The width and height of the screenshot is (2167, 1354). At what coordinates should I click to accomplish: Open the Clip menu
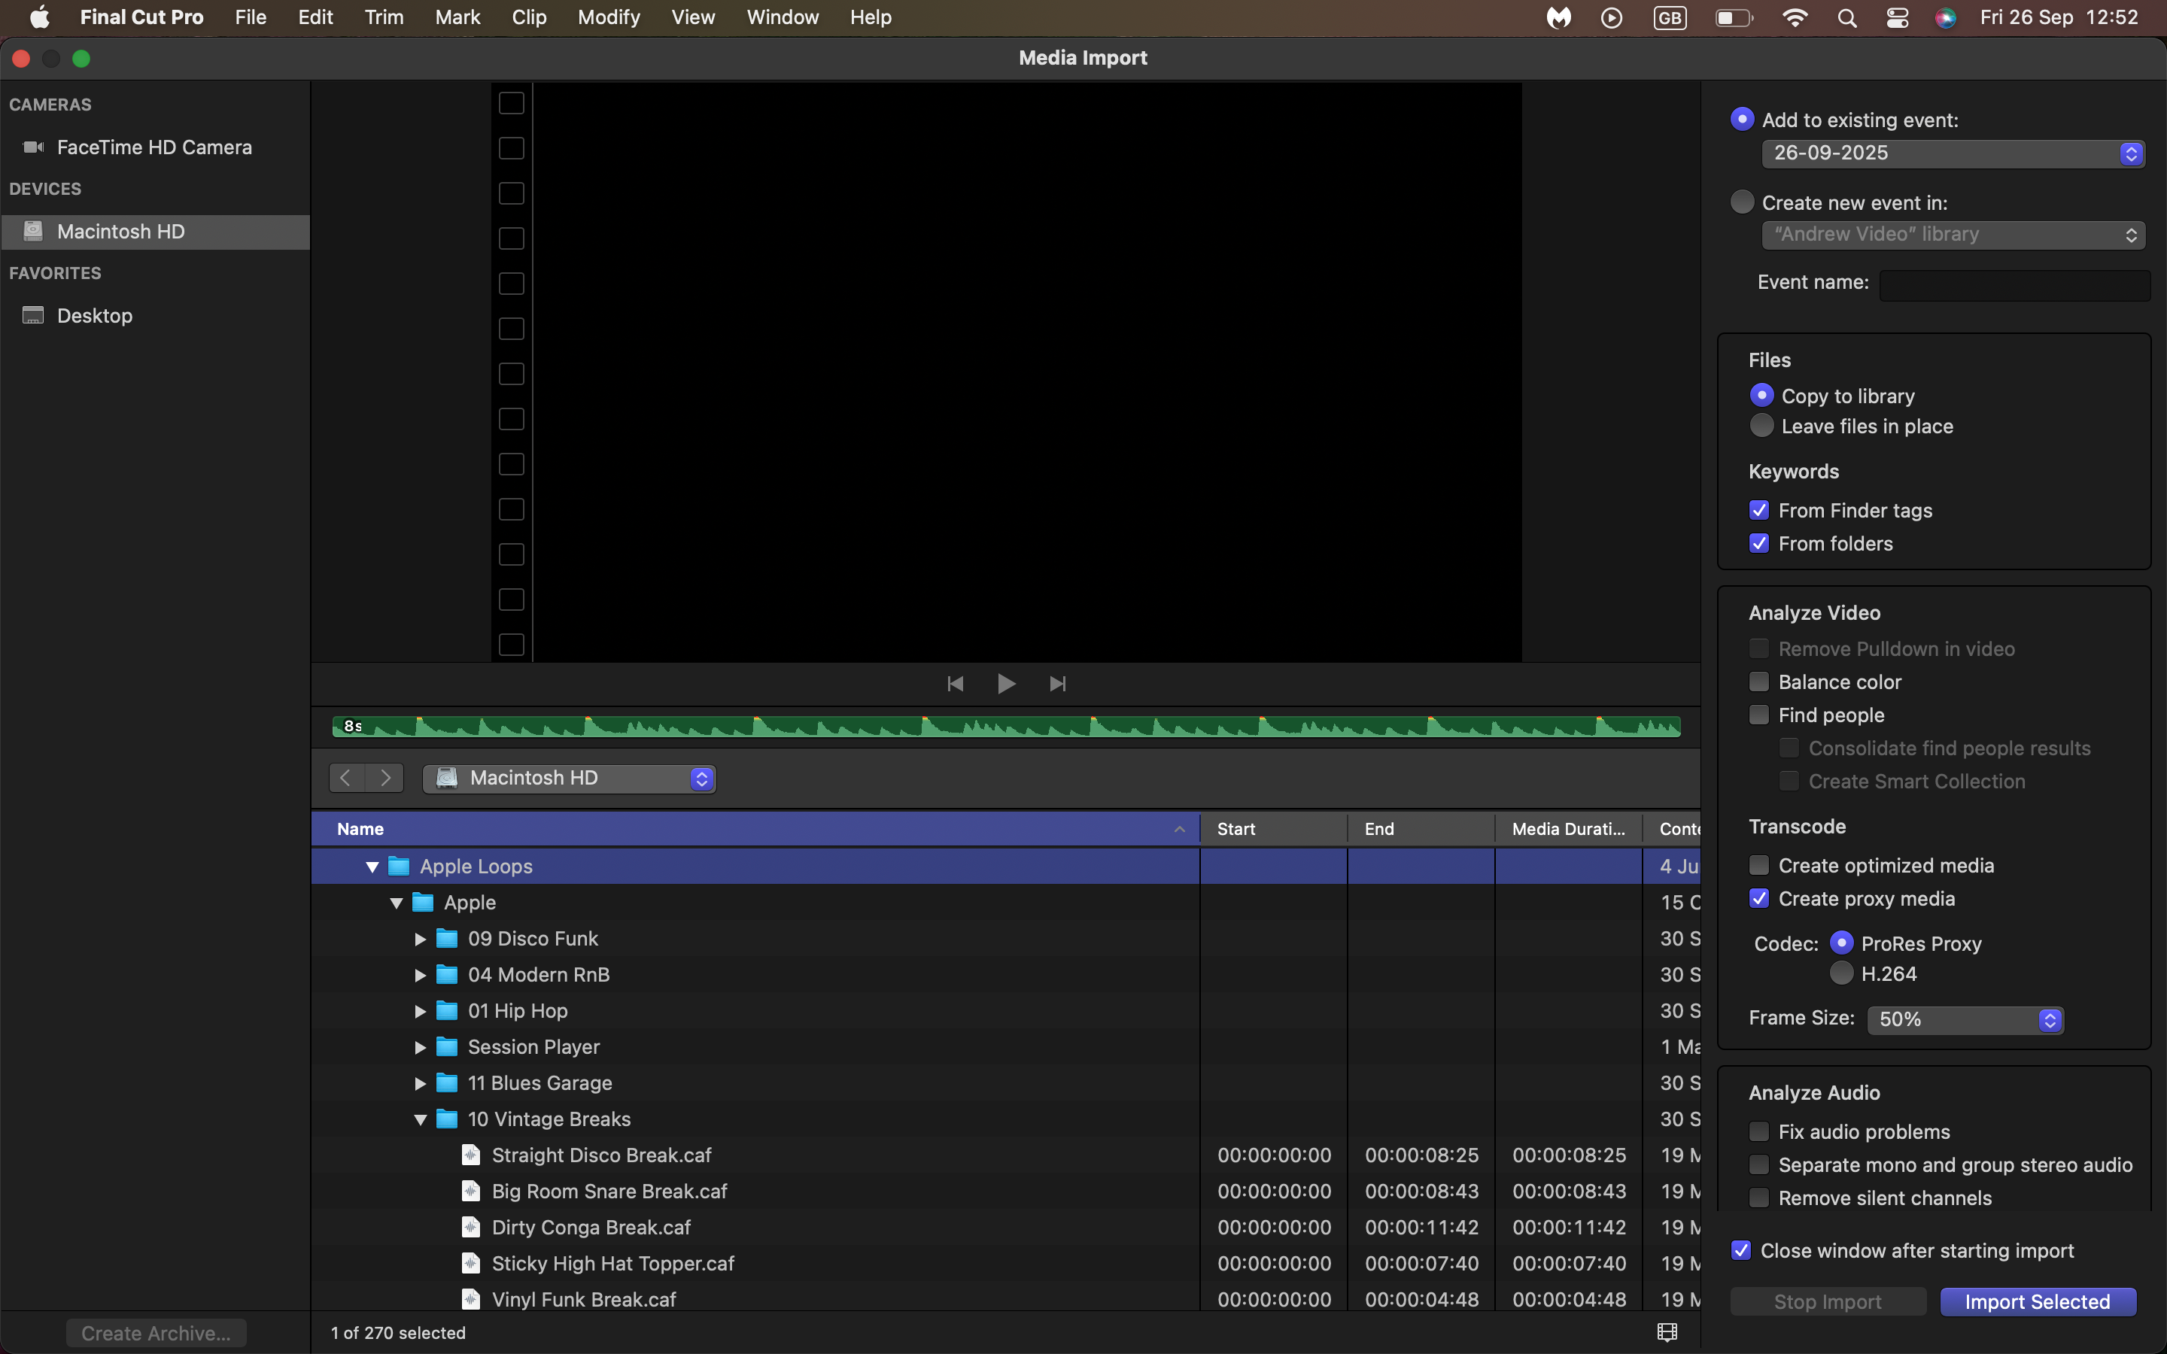tap(528, 18)
